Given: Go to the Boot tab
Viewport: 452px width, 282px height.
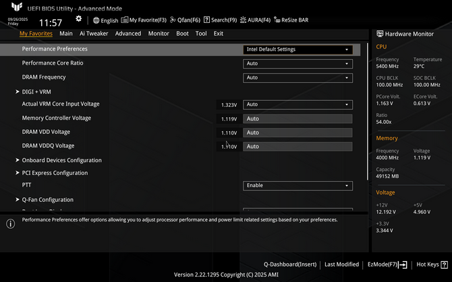Looking at the screenshot, I should click(x=182, y=34).
